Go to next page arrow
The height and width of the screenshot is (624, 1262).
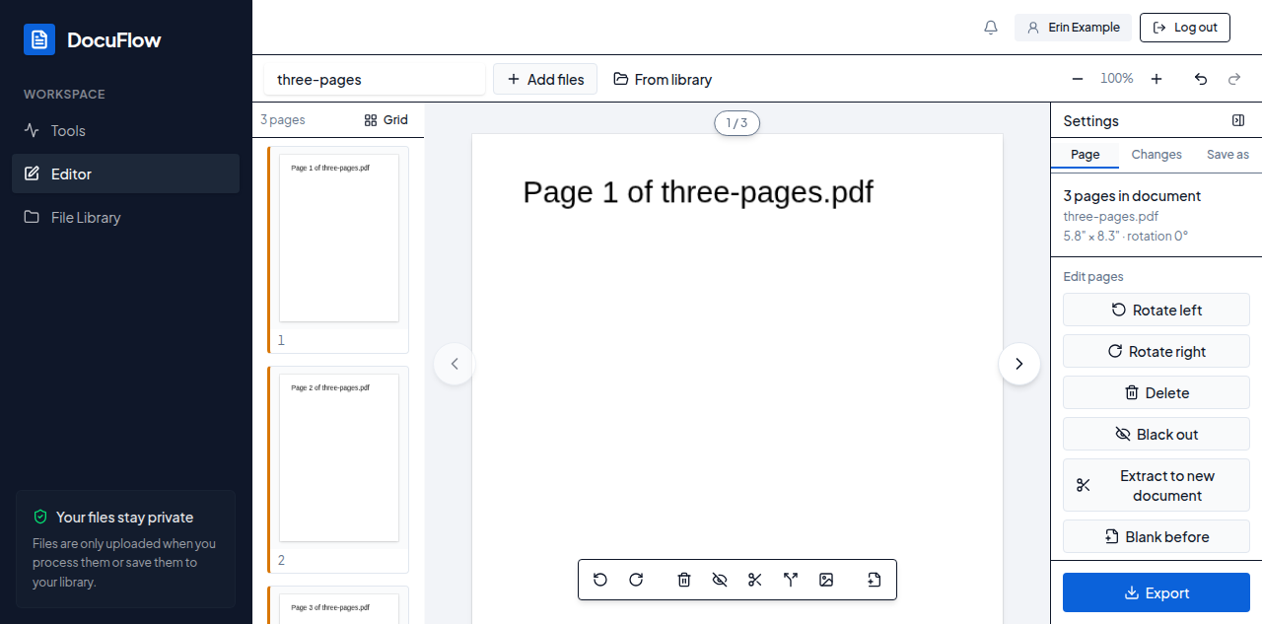coord(1019,364)
